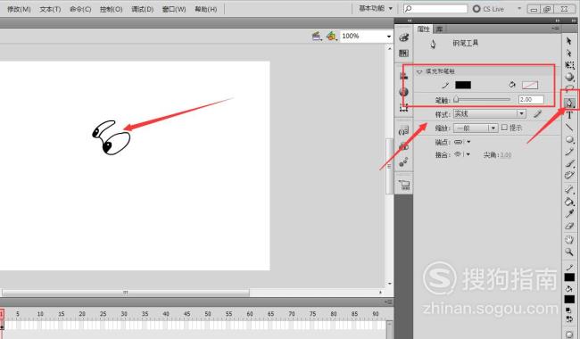Select the Line tool
This screenshot has height=339, width=580.
pyautogui.click(x=569, y=128)
